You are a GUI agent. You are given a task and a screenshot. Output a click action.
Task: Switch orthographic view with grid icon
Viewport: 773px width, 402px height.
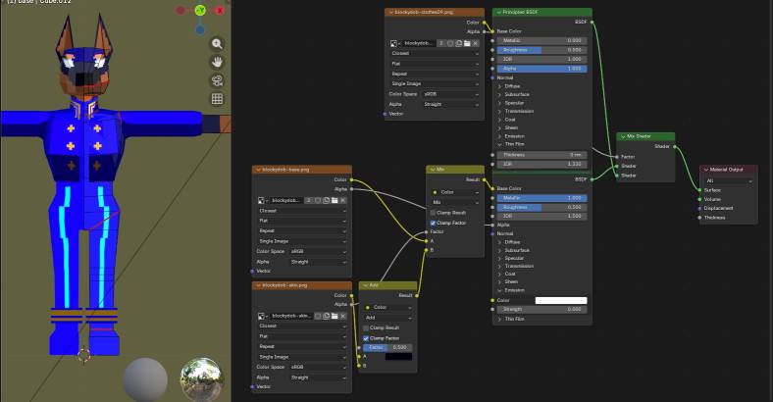tap(217, 99)
